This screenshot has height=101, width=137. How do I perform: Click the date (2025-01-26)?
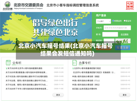(x=59, y=68)
